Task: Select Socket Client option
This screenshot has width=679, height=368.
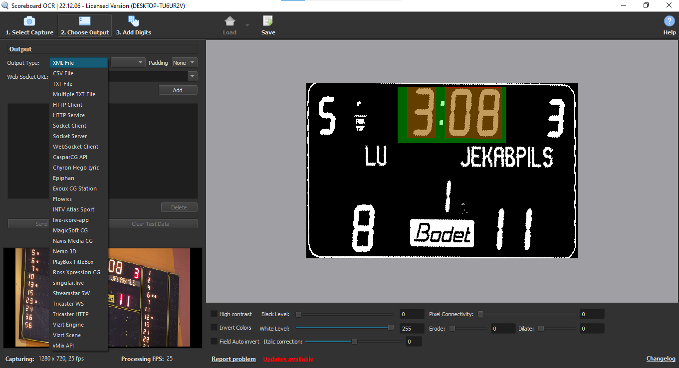Action: point(78,126)
